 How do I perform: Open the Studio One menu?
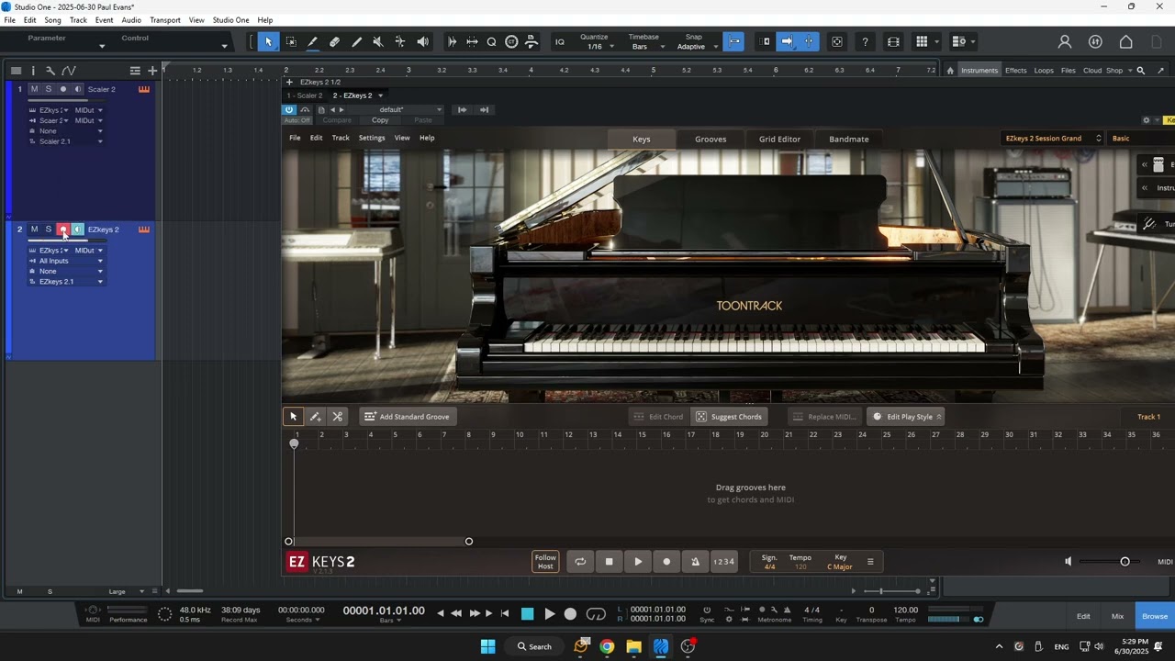[230, 20]
